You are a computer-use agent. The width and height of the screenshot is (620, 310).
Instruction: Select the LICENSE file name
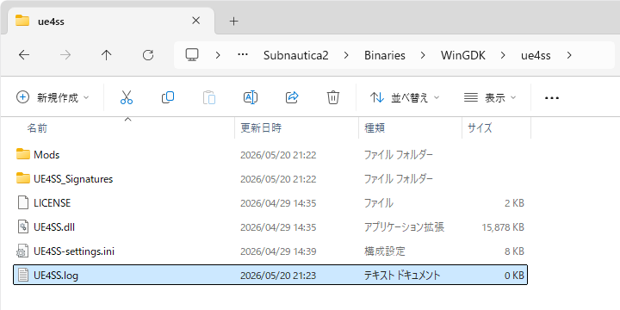click(x=53, y=203)
